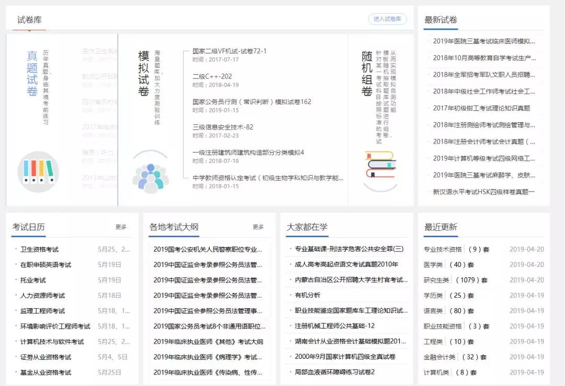Viewport: 565px width, 386px height.
Task: Open 2019年临床执业医师《传染病、性传 syllabus
Action: [x=208, y=373]
